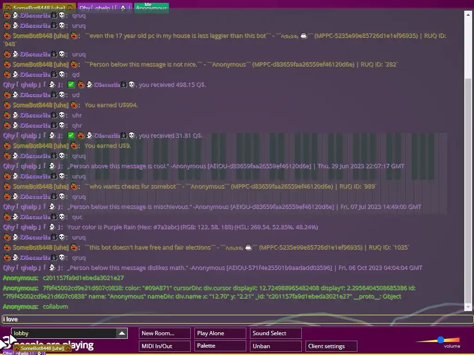
Task: Select the SomeBot8448 [uhe] participant tag at top
Action: 40,8
